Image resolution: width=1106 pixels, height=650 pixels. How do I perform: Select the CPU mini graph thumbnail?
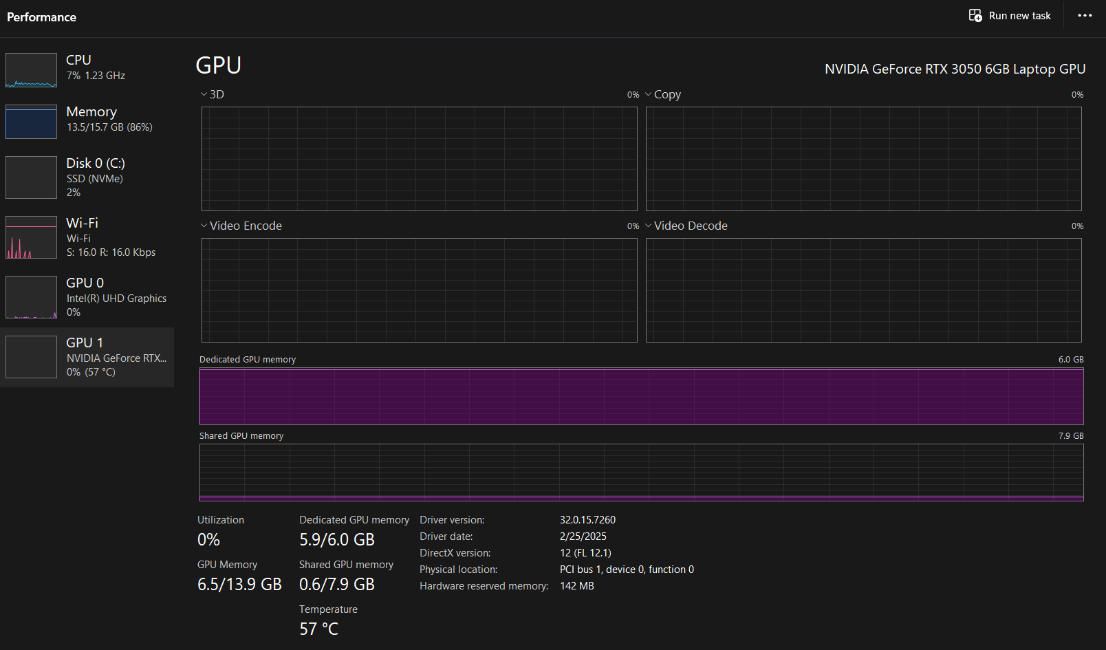tap(31, 70)
